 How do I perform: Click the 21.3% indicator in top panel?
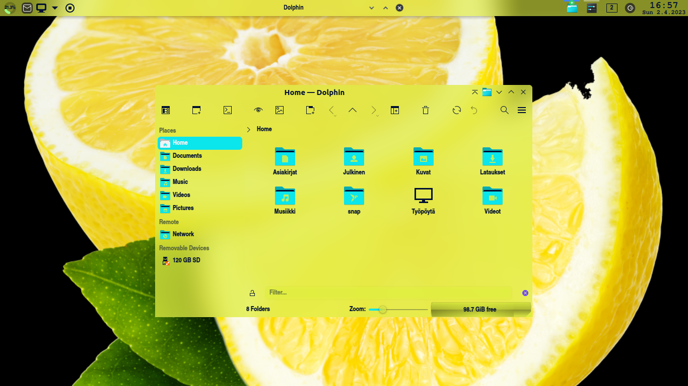coord(10,8)
